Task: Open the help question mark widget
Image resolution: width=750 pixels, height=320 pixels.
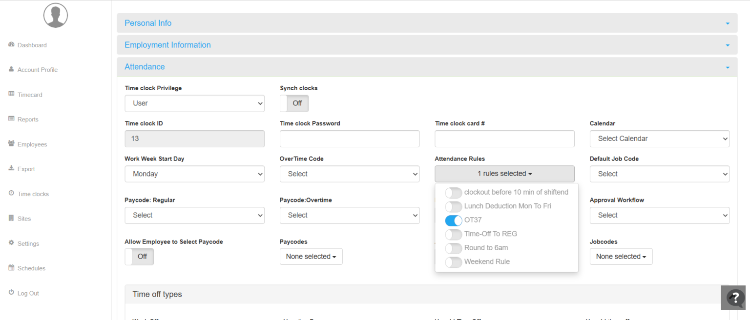Action: point(735,298)
